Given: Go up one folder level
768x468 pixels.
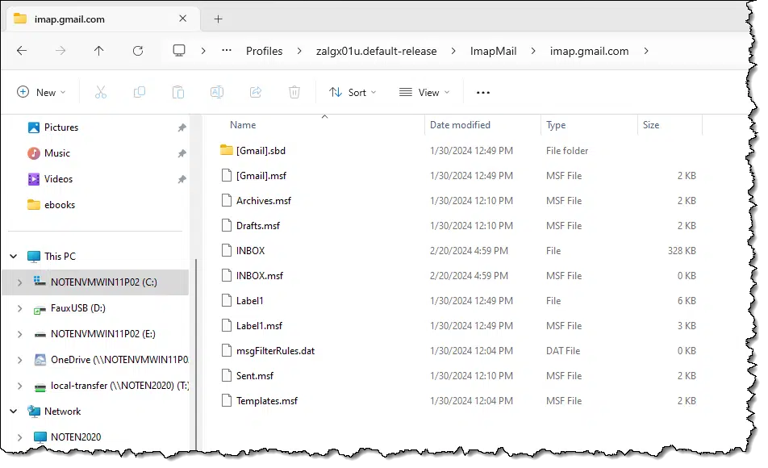Looking at the screenshot, I should coord(99,51).
